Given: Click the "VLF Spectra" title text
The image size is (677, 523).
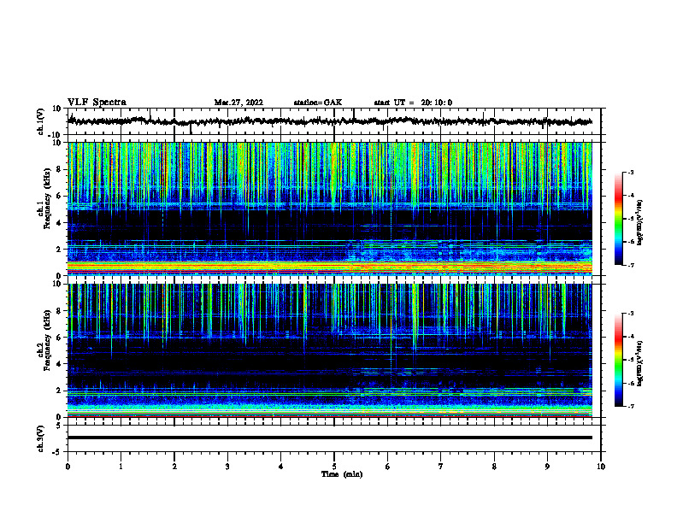Looking at the screenshot, I should (x=97, y=103).
